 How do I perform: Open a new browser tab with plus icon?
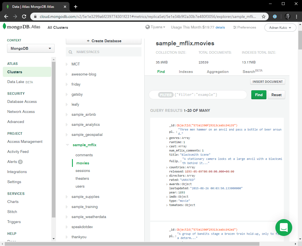(75, 7)
